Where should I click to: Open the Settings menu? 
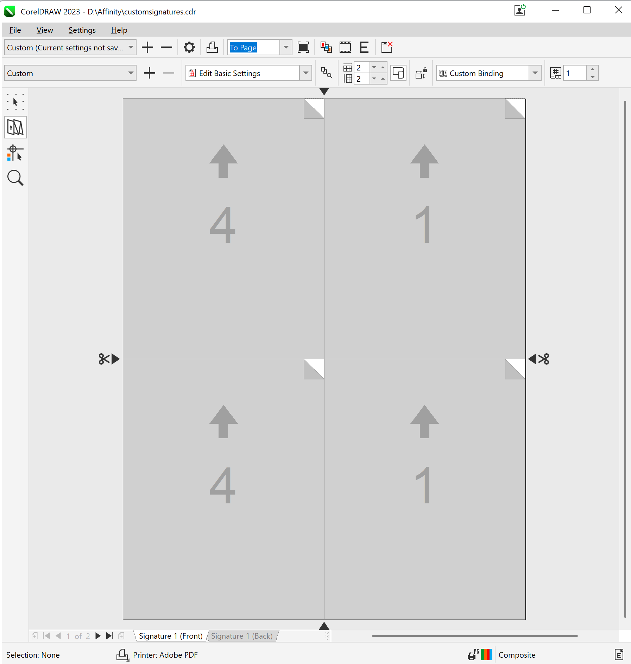pyautogui.click(x=82, y=30)
